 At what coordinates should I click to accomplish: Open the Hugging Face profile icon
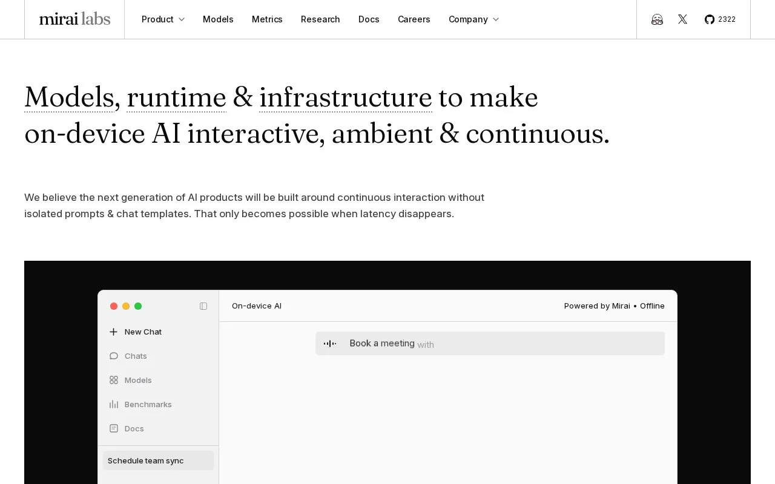click(657, 19)
